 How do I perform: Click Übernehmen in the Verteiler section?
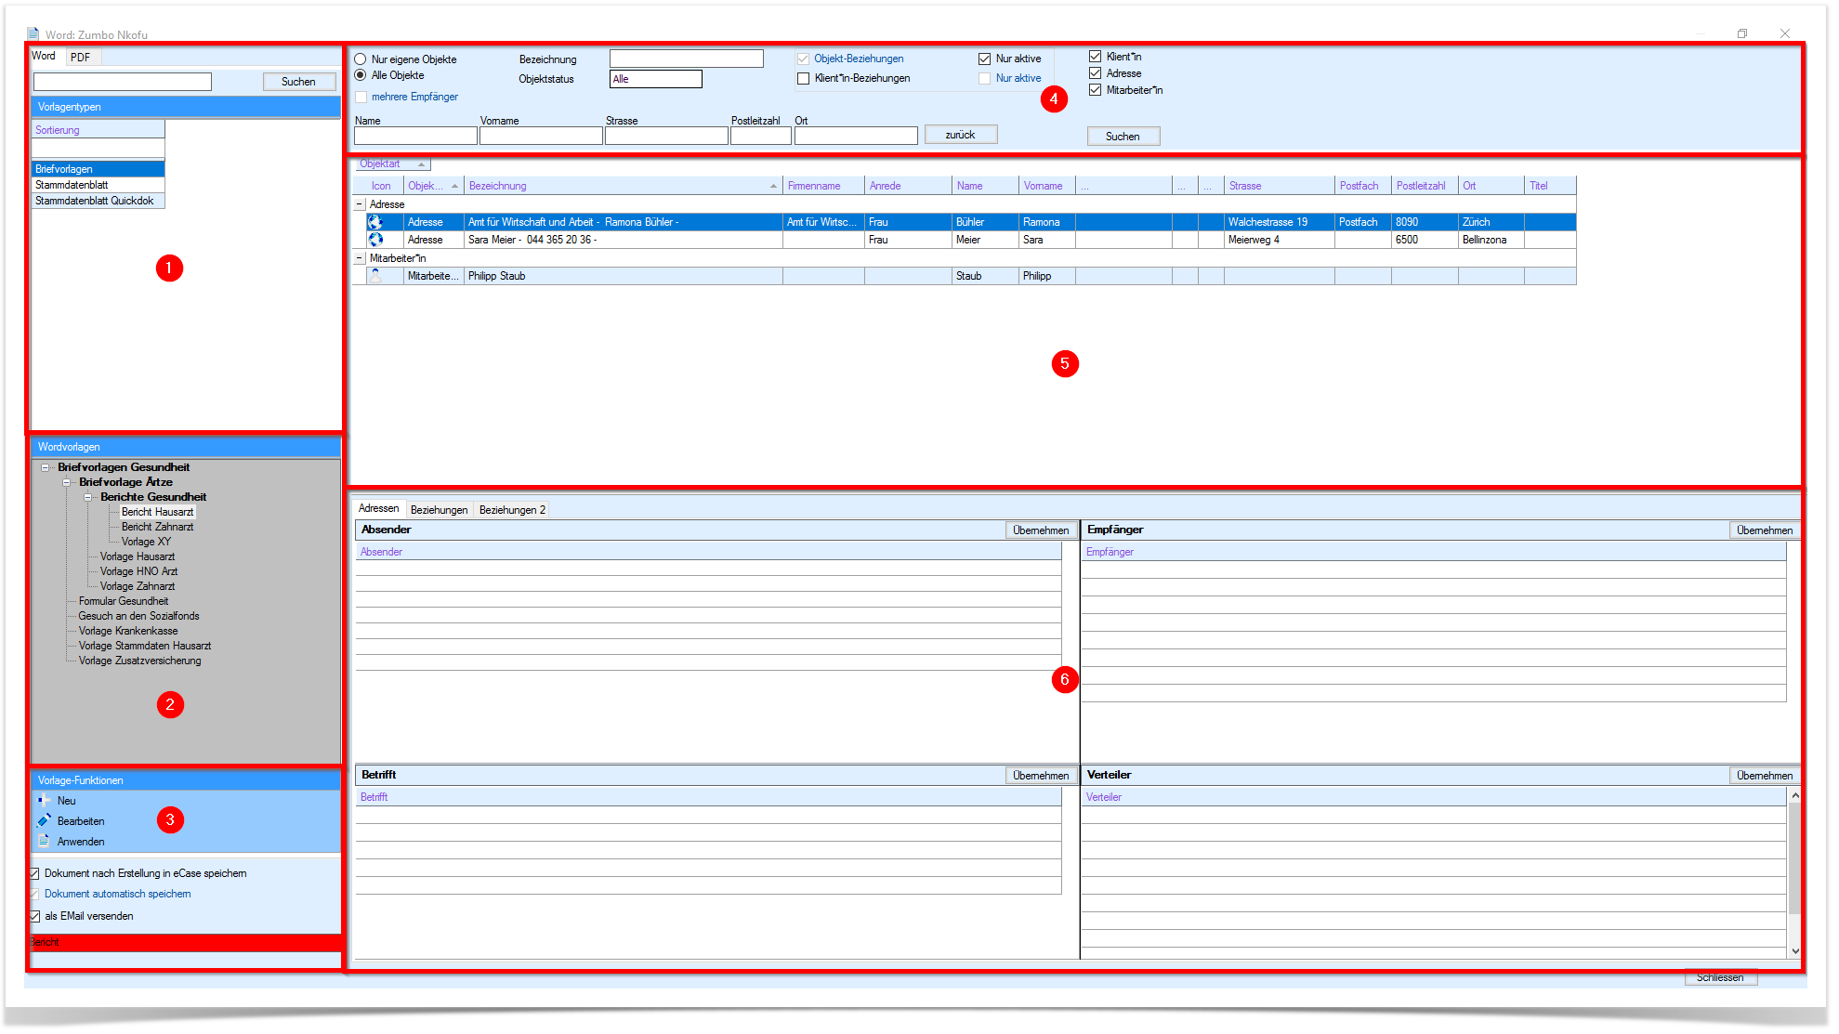pos(1765,776)
